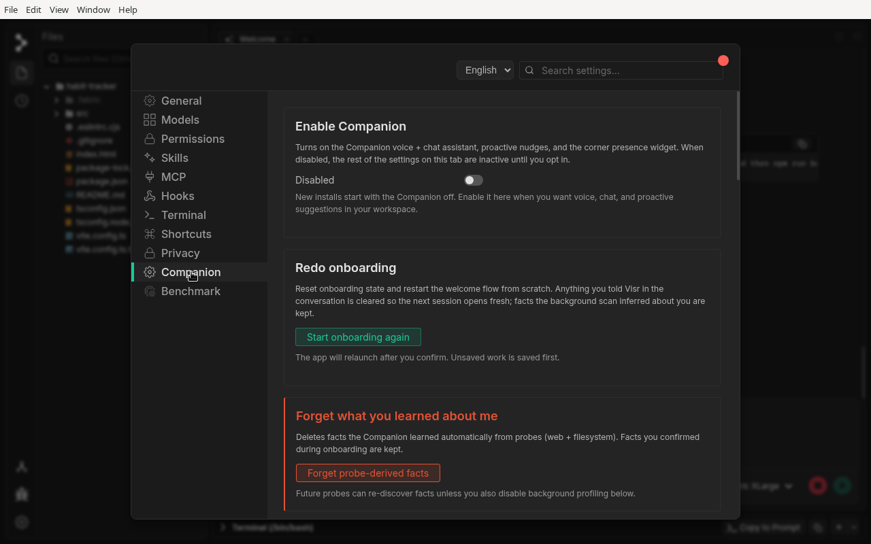Open the Edit menu

pyautogui.click(x=33, y=10)
